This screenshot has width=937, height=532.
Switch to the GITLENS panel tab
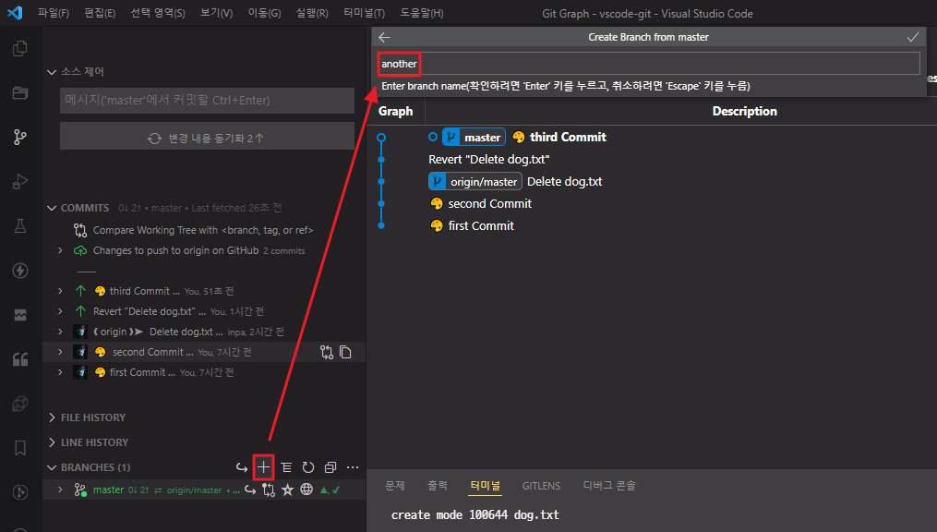click(541, 486)
